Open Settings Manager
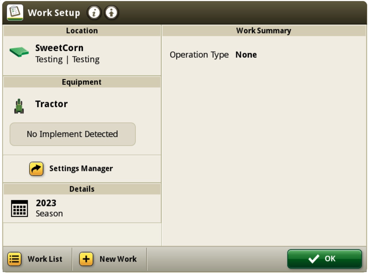369x274 pixels. (82, 169)
